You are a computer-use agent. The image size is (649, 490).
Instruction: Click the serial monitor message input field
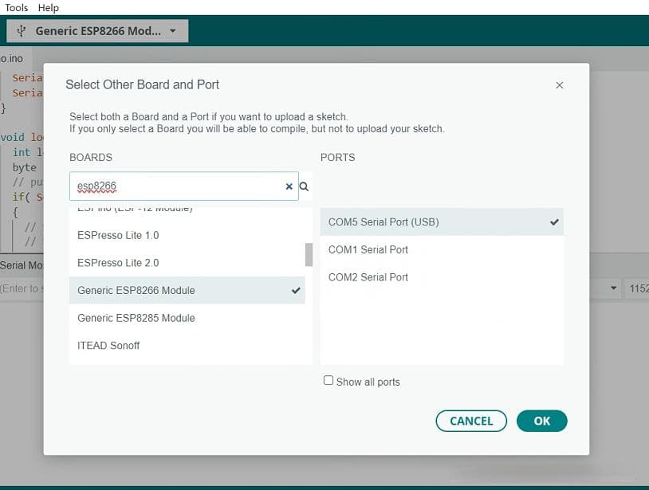point(22,288)
